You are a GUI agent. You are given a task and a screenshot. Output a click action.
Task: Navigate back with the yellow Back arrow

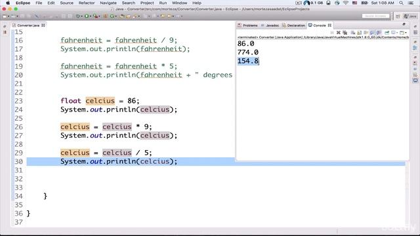click(x=163, y=16)
